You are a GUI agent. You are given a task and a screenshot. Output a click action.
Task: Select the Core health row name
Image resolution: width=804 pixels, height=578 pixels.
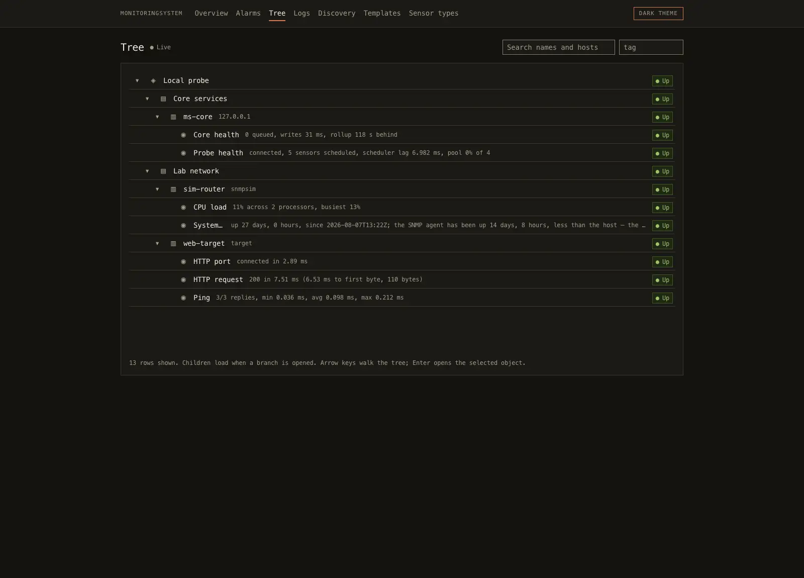coord(216,135)
